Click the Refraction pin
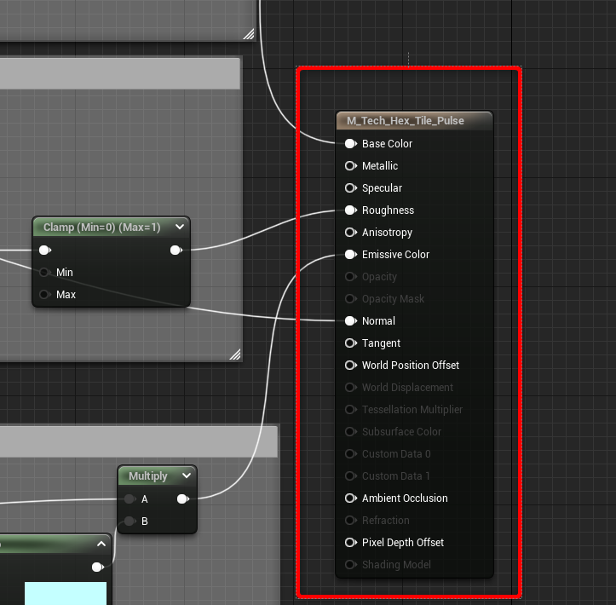 [350, 521]
